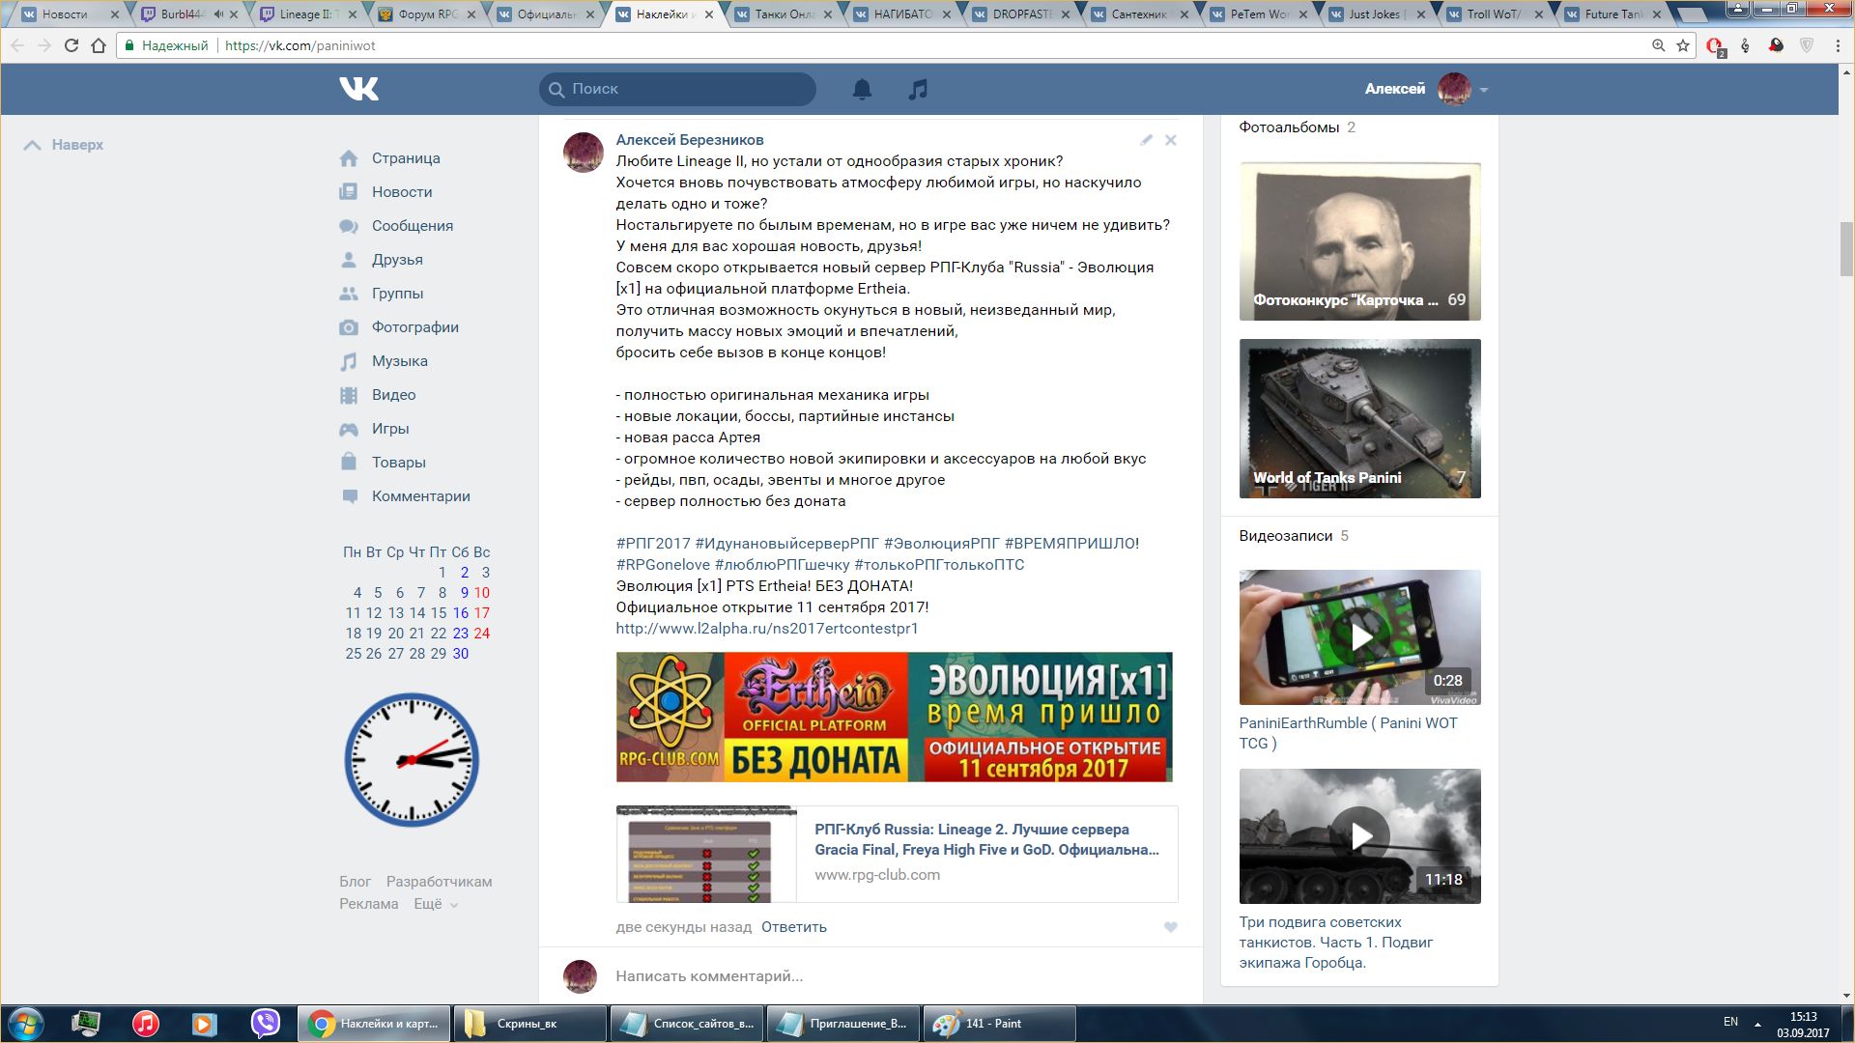Open Viber from the taskbar
The height and width of the screenshot is (1043, 1855).
[265, 1023]
